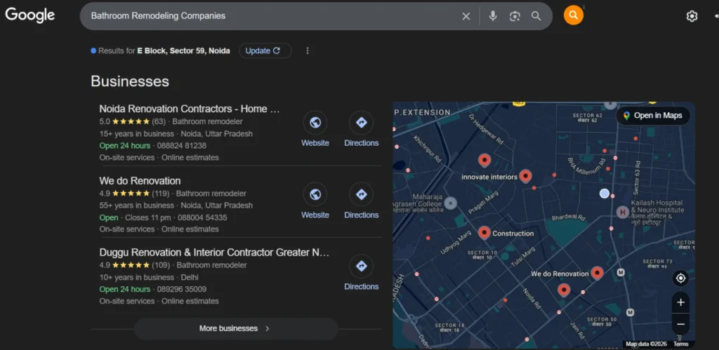Zoom out on the map
Viewport: 719px width, 350px height.
[x=680, y=324]
